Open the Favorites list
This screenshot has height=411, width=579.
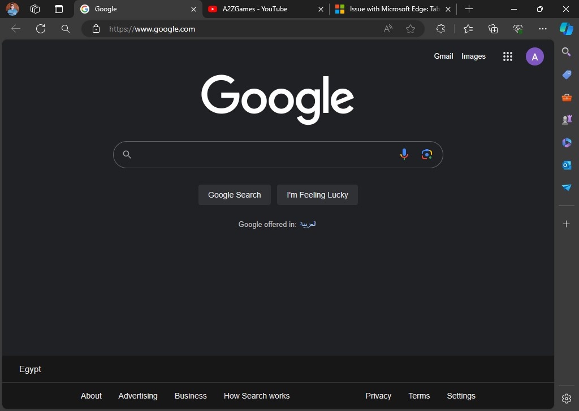tap(468, 29)
